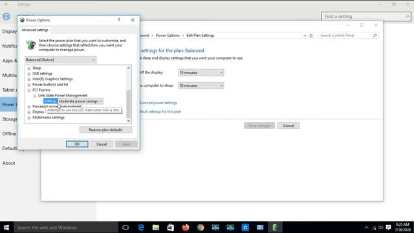414x233 pixels.
Task: Open About in Settings sidebar
Action: 8,163
